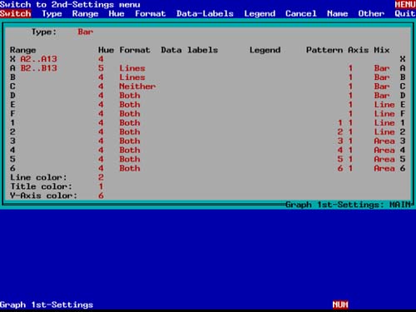
Task: Select Quit in the menu line
Action: 405,13
